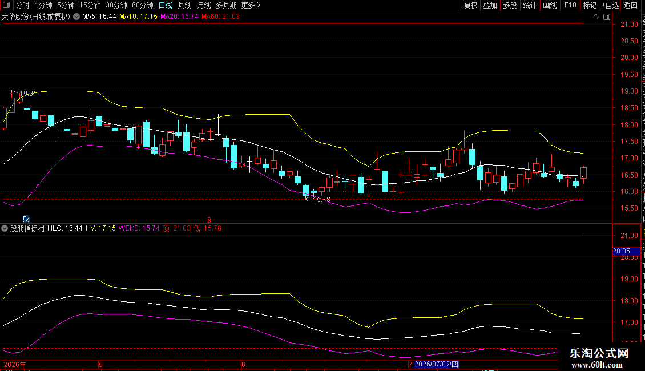The image size is (645, 371).
Task: Open the 多周期 multi-period view
Action: (x=226, y=5)
